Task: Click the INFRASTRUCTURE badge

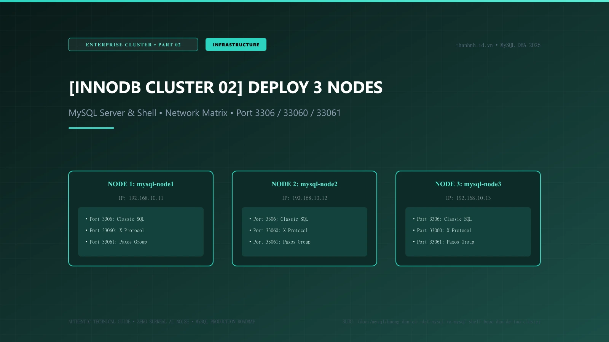Action: pos(236,44)
